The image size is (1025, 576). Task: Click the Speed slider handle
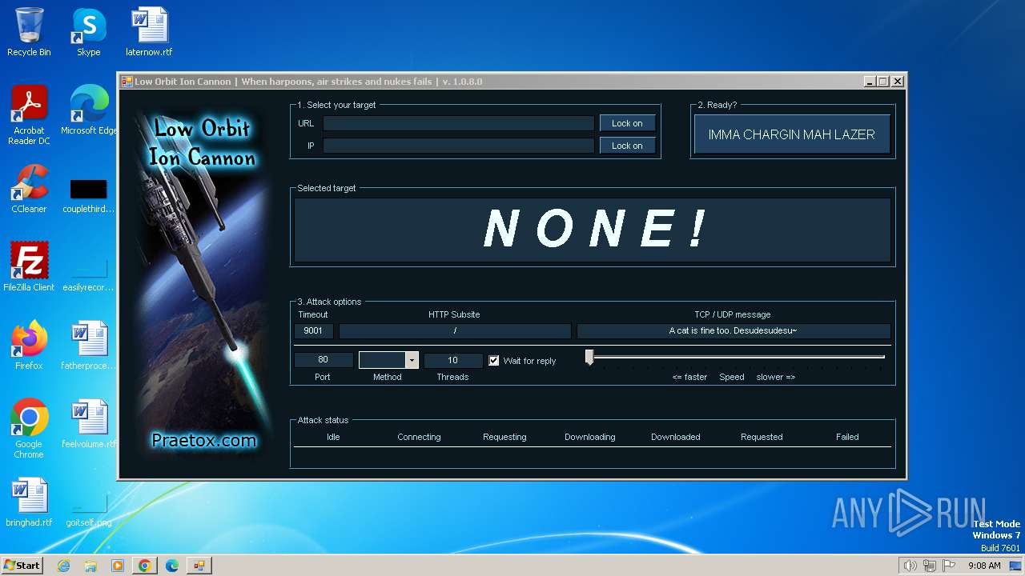(x=589, y=358)
